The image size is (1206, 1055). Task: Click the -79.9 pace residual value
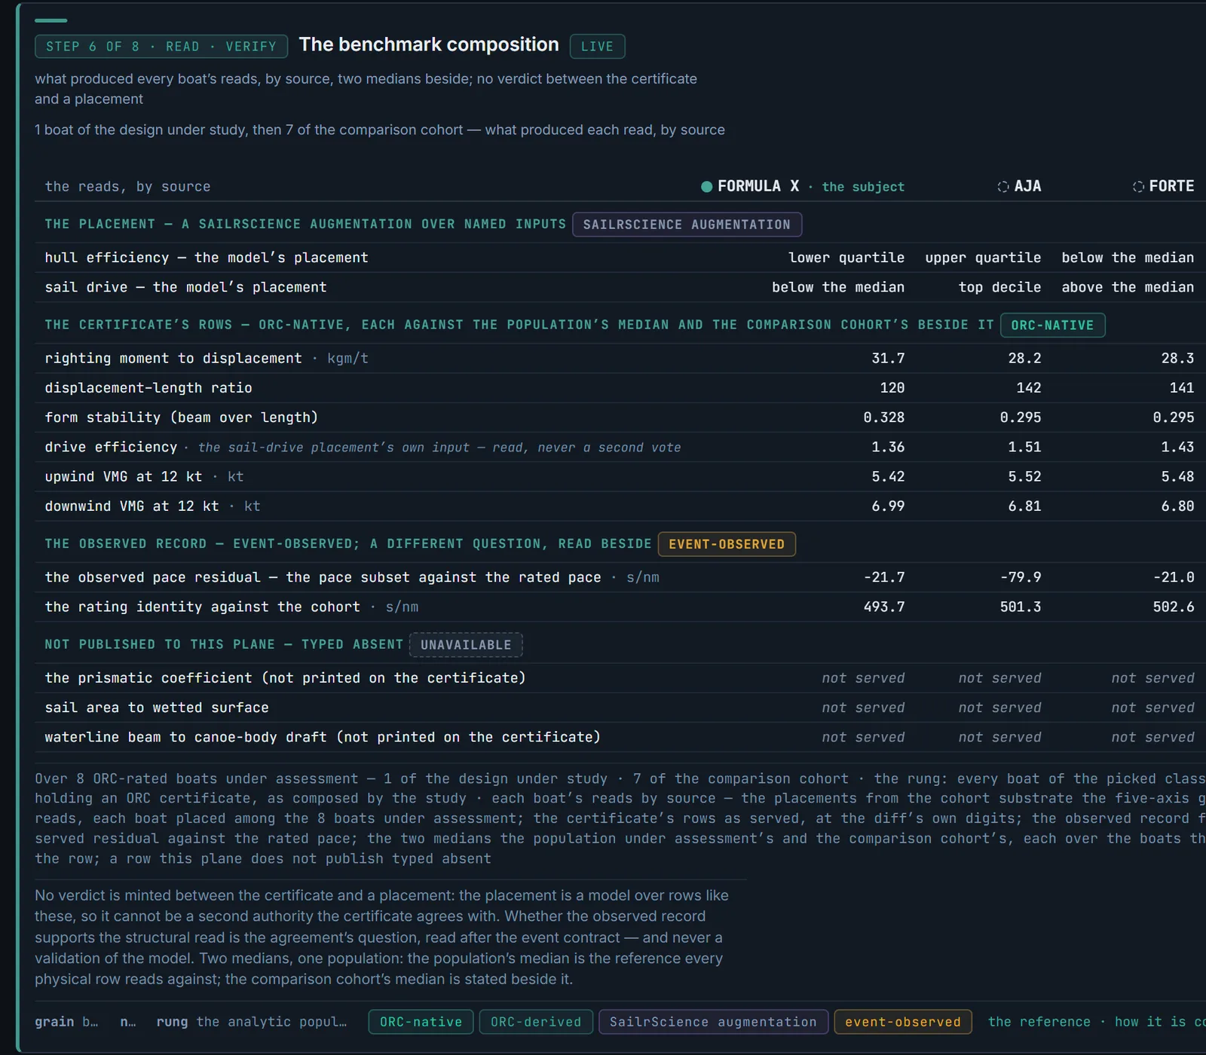[x=1021, y=577]
